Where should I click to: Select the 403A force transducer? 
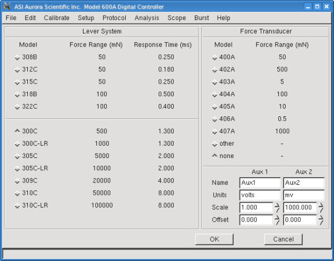coord(214,82)
